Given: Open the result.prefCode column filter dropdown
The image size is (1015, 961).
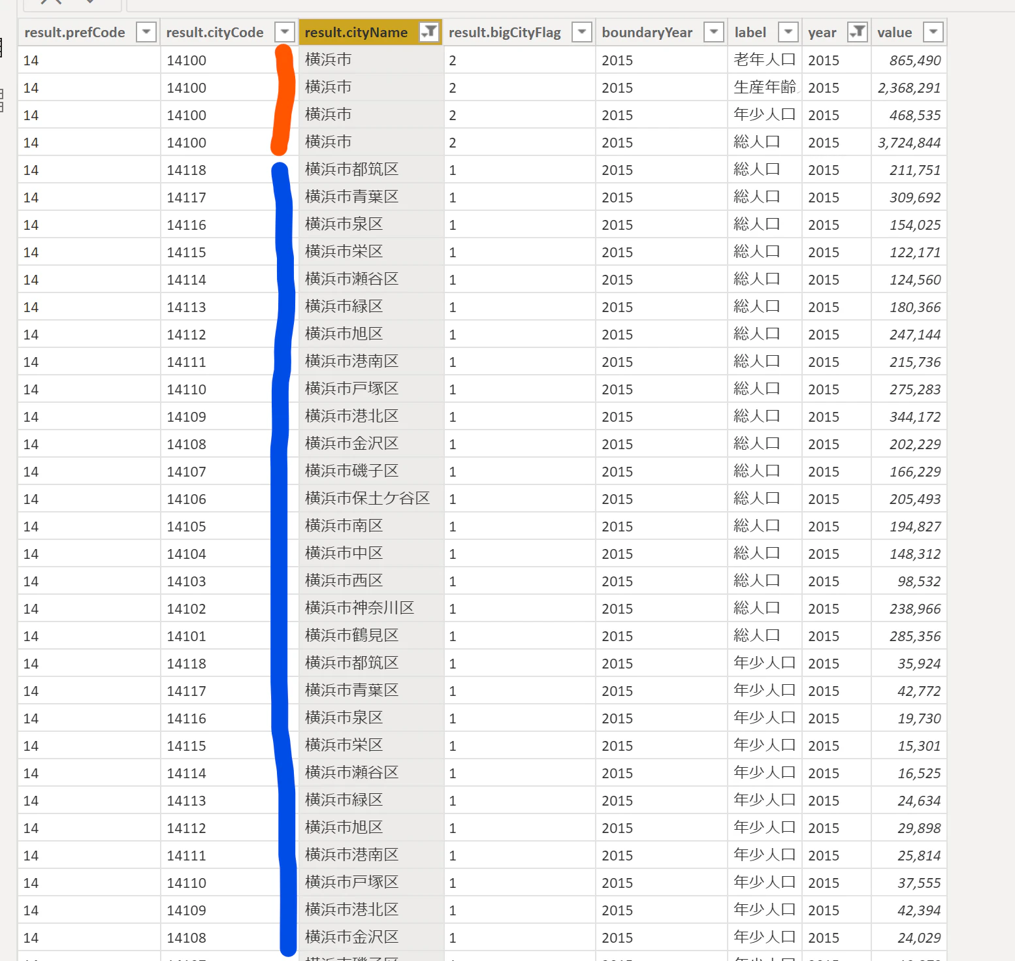Looking at the screenshot, I should point(146,31).
